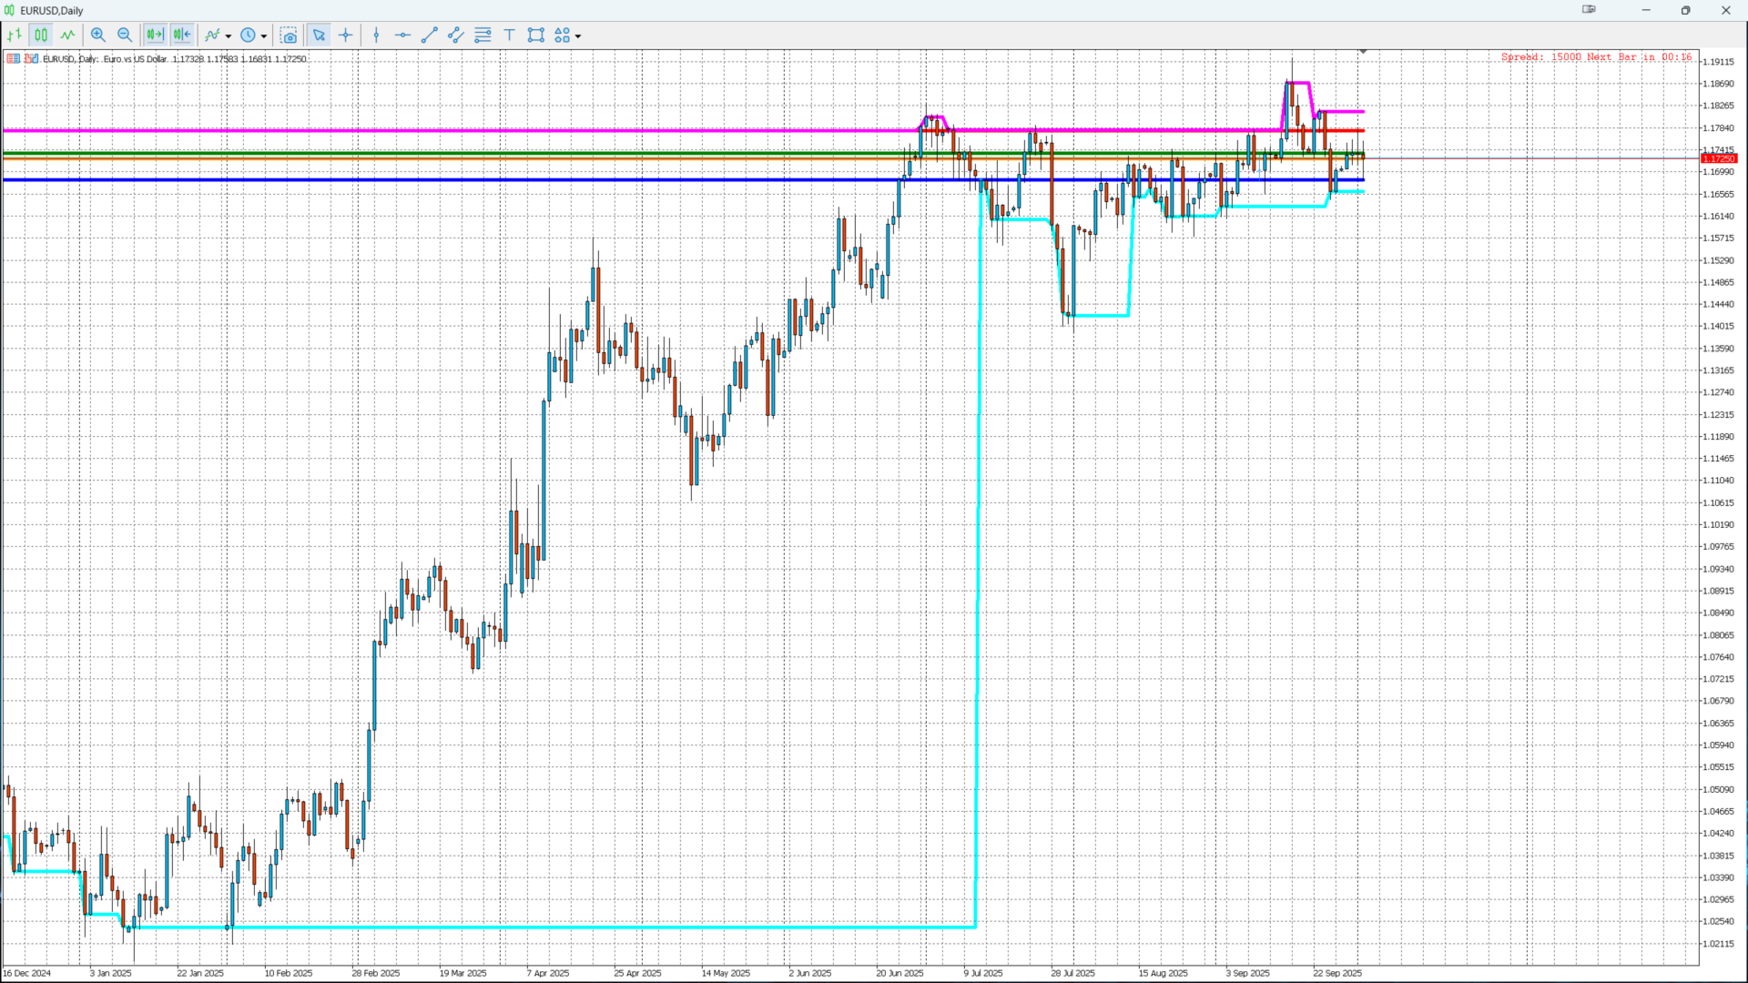The image size is (1748, 983).
Task: Click the zoom out magnifier
Action: [x=125, y=35]
